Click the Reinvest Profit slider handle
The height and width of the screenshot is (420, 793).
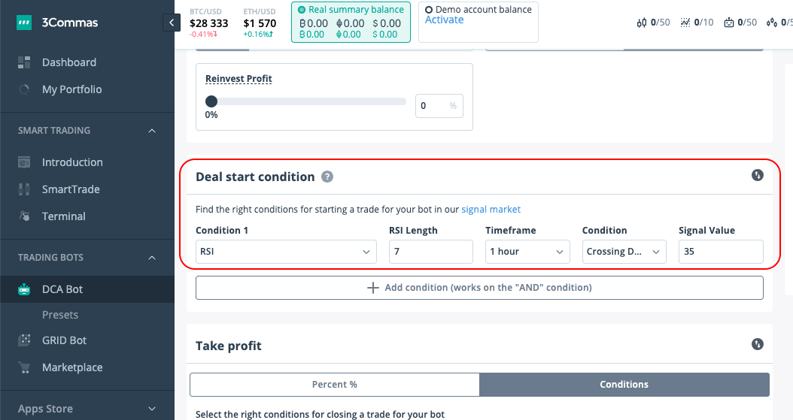[x=211, y=101]
